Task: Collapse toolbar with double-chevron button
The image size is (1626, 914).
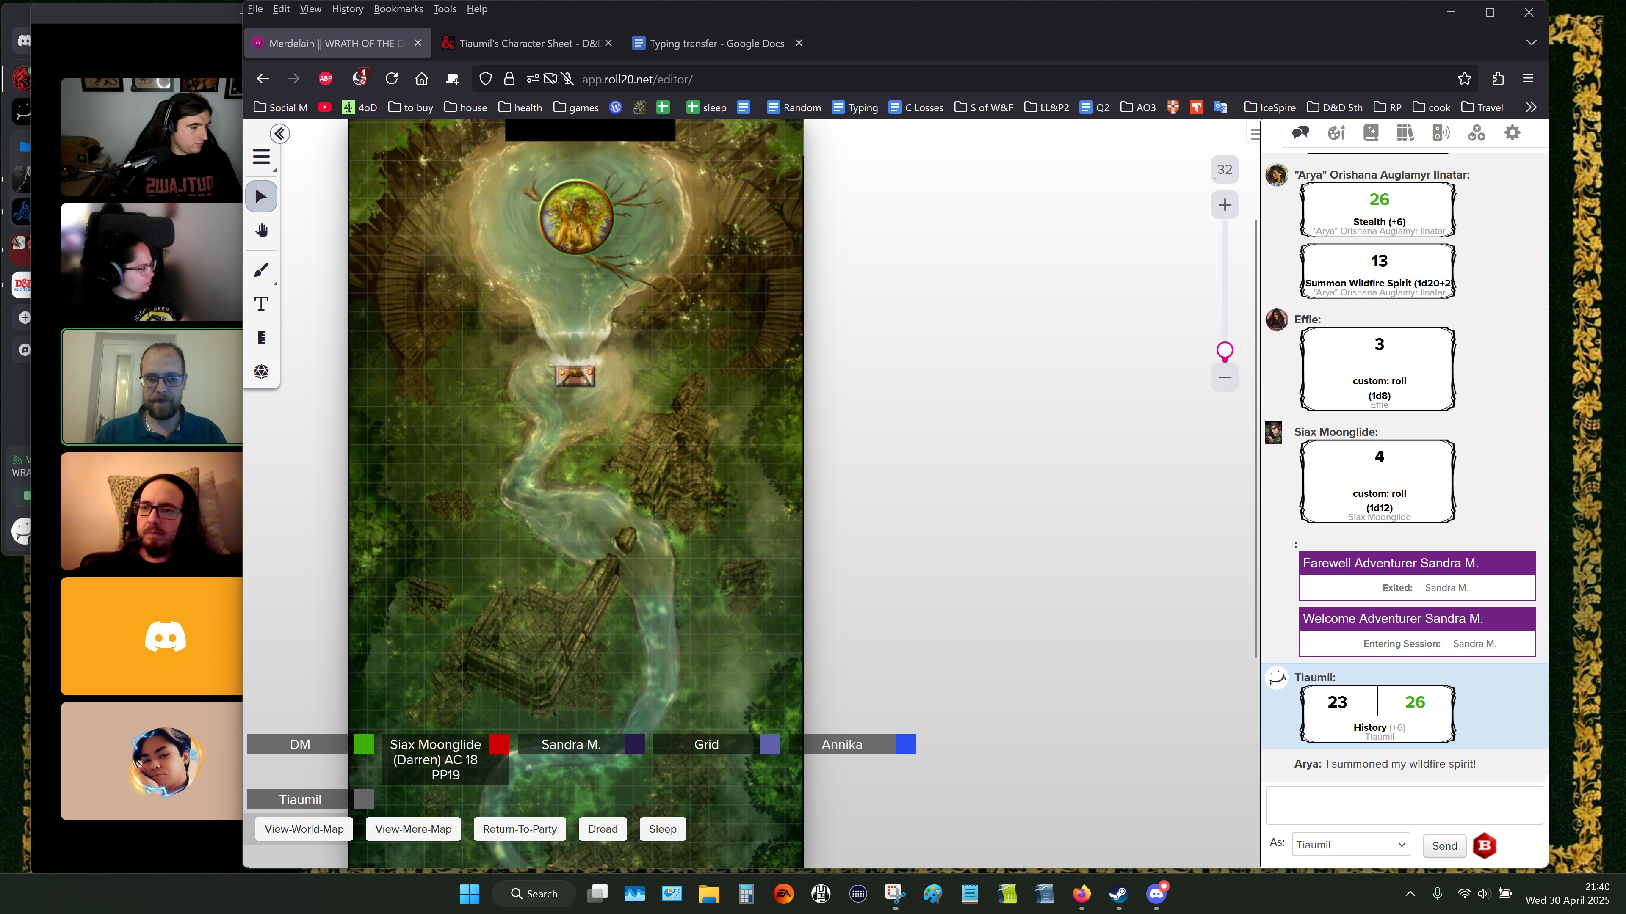Action: coord(279,134)
